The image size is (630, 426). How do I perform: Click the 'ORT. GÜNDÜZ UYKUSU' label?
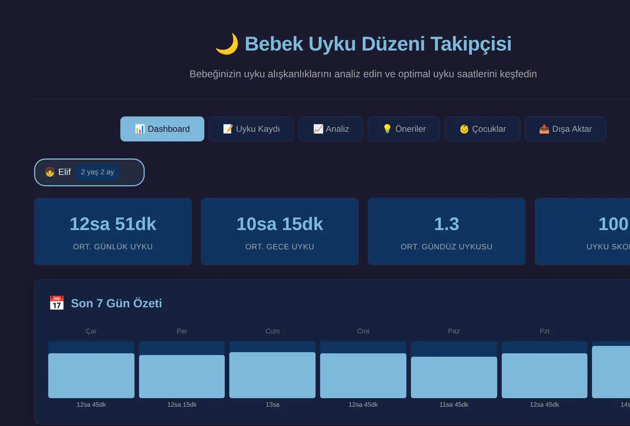pos(447,246)
